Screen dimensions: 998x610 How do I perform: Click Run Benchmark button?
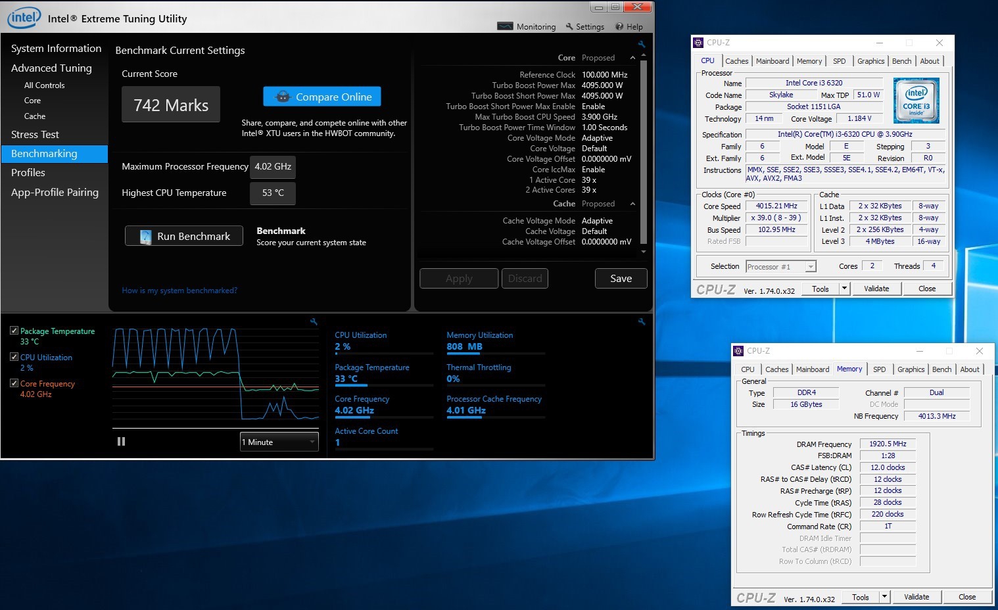[x=184, y=236]
